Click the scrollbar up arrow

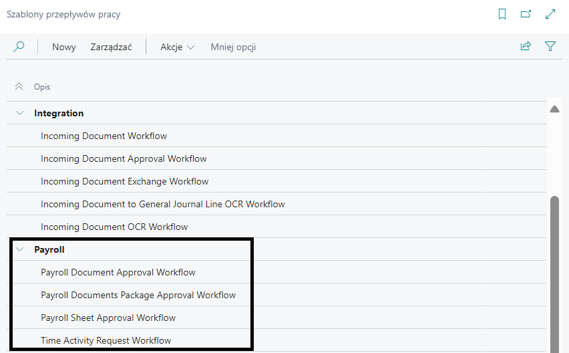click(x=554, y=109)
